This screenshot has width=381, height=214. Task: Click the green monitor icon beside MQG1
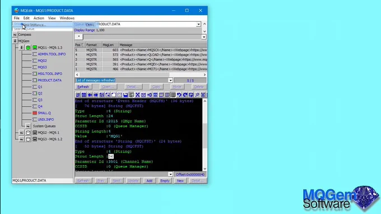35,47
